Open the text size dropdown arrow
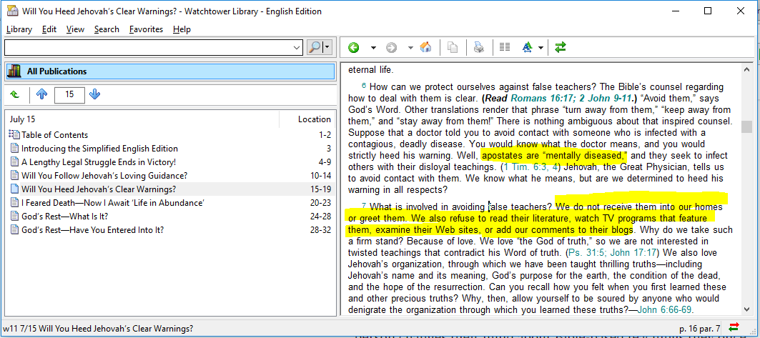 (x=541, y=48)
